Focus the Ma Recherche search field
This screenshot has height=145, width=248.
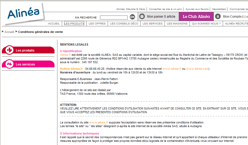(x=114, y=17)
